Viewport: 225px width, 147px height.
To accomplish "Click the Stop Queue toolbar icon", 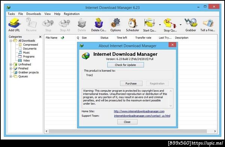I will click(x=170, y=23).
